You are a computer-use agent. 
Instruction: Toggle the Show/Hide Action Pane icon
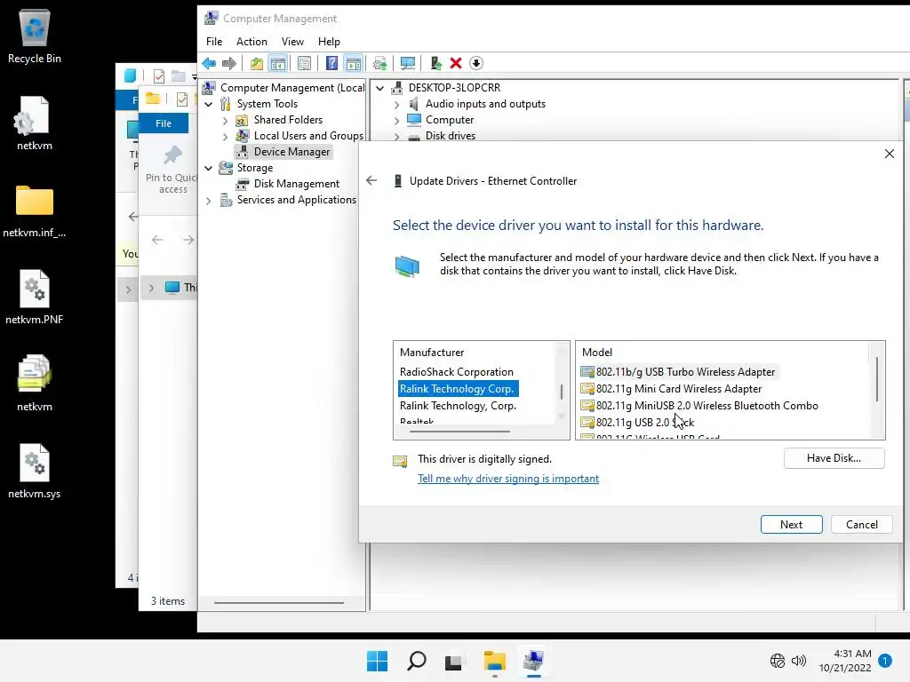coord(354,63)
